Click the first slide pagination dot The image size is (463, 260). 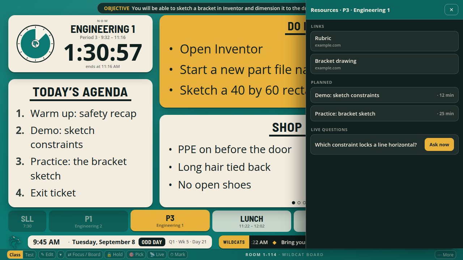pyautogui.click(x=293, y=203)
